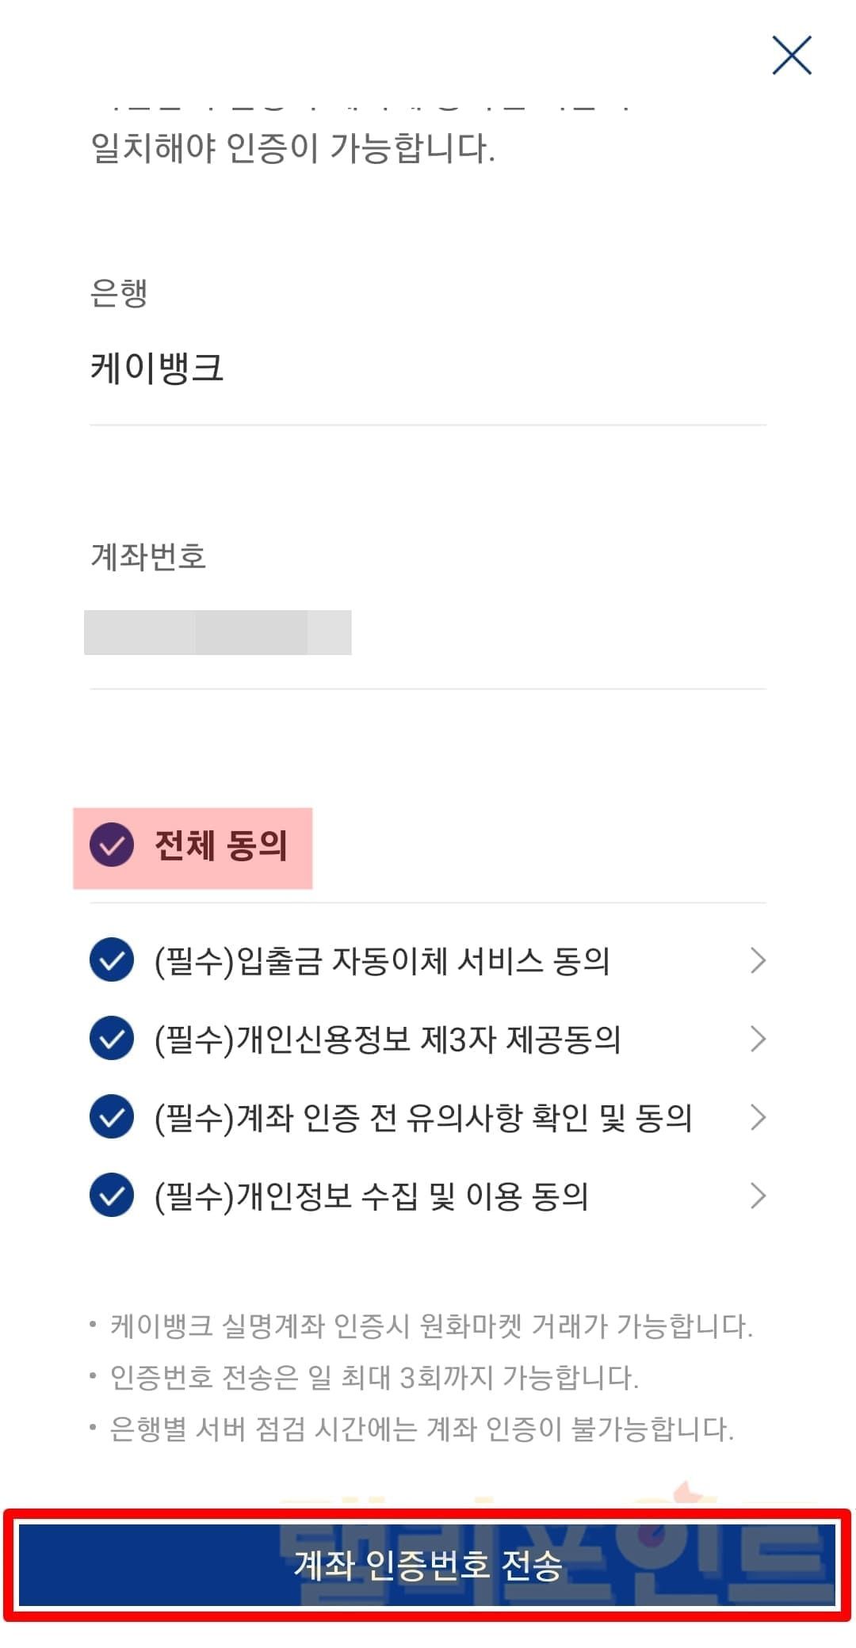Click the (필수)입출금 자동이체 서비스 동의 text
Image resolution: width=856 pixels, height=1648 pixels.
tap(382, 961)
